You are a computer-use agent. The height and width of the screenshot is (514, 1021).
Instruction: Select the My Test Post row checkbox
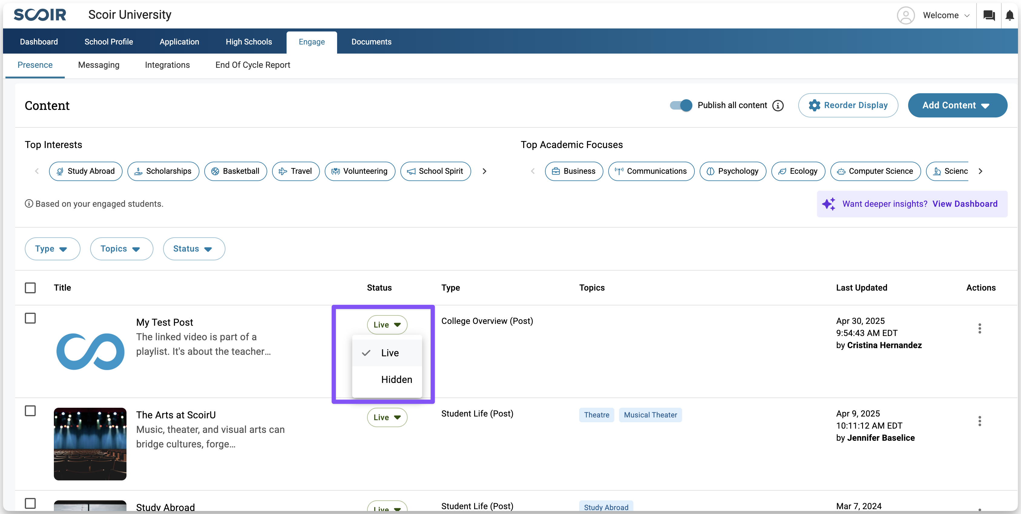click(x=30, y=318)
